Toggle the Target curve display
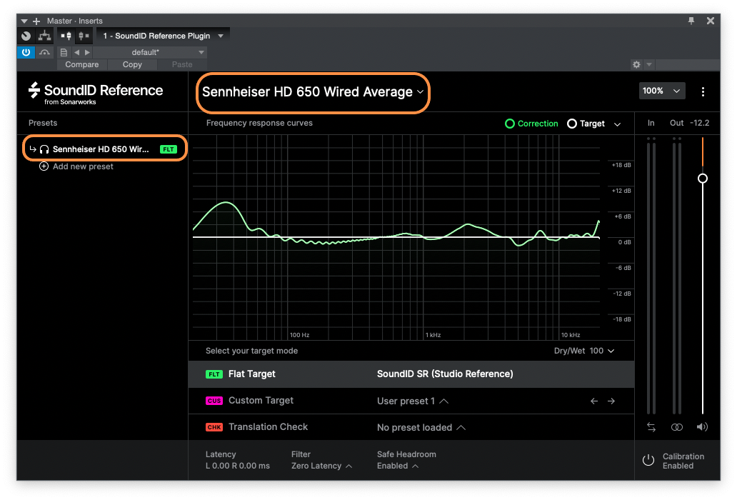737x500 pixels. tap(586, 124)
